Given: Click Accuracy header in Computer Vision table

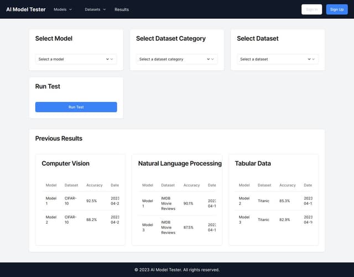Looking at the screenshot, I should tap(95, 185).
